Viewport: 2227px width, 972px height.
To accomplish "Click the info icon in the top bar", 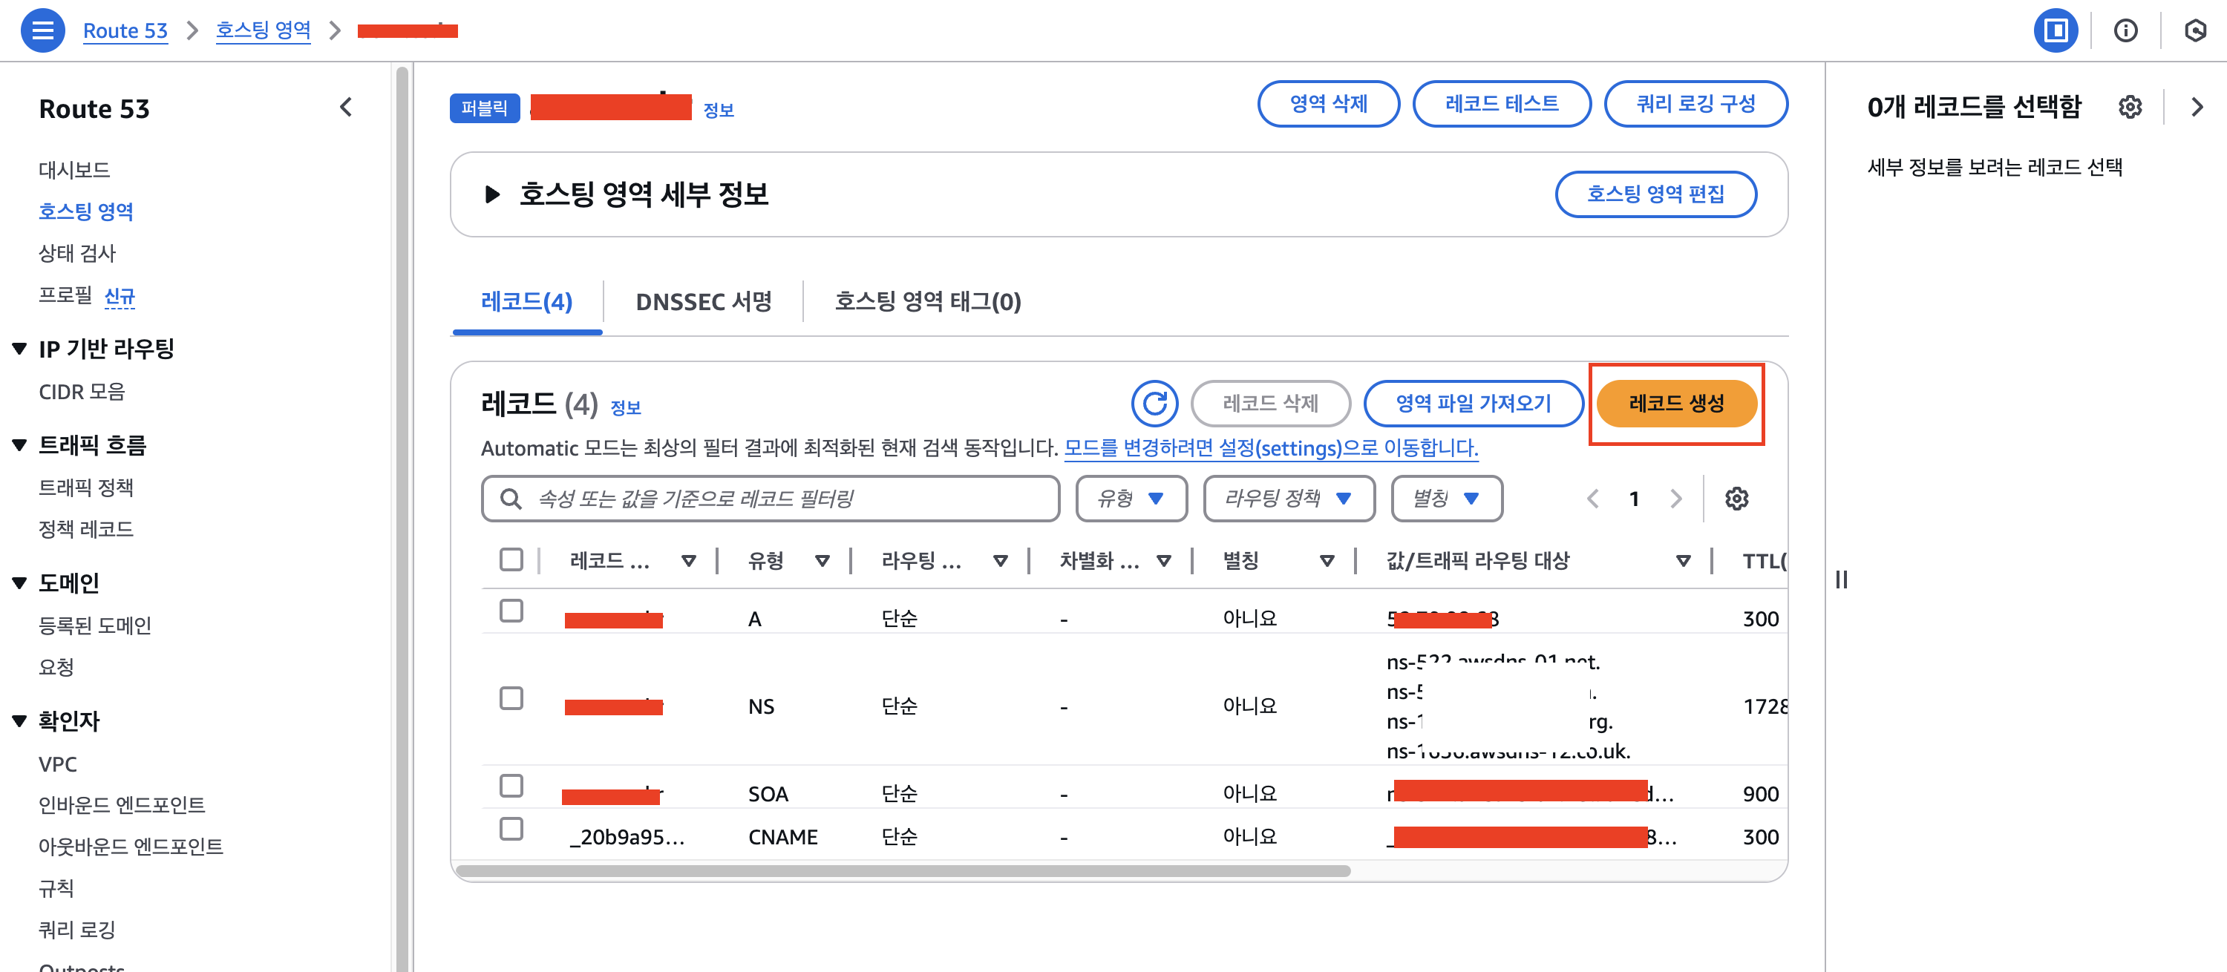I will point(2126,30).
